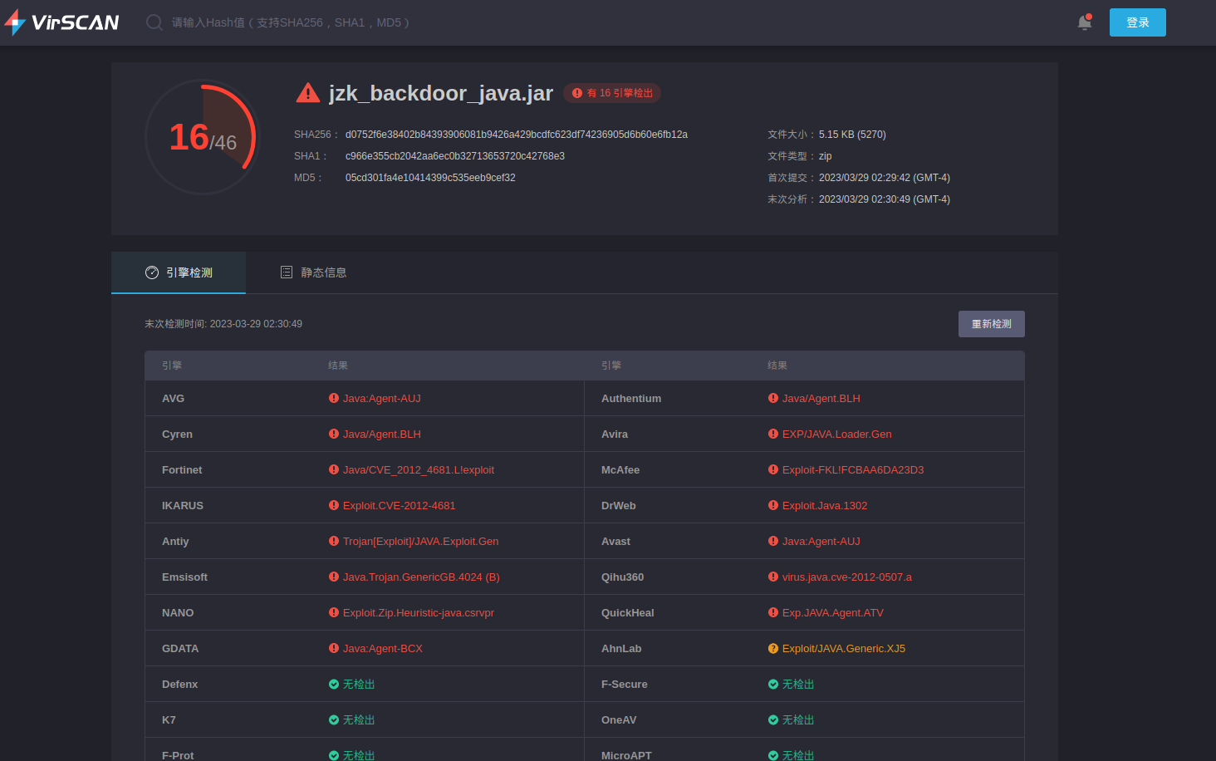The height and width of the screenshot is (761, 1216).
Task: Click the alert icon in the McAfee result
Action: (x=773, y=469)
